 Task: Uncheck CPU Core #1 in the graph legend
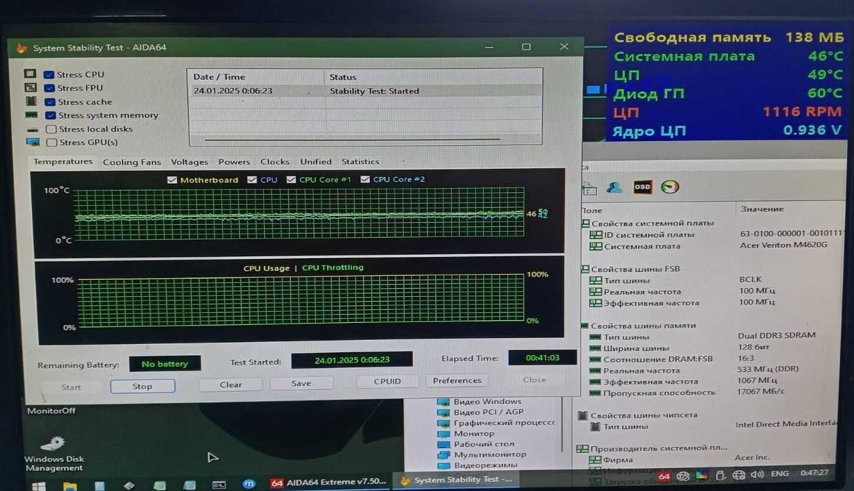[291, 179]
